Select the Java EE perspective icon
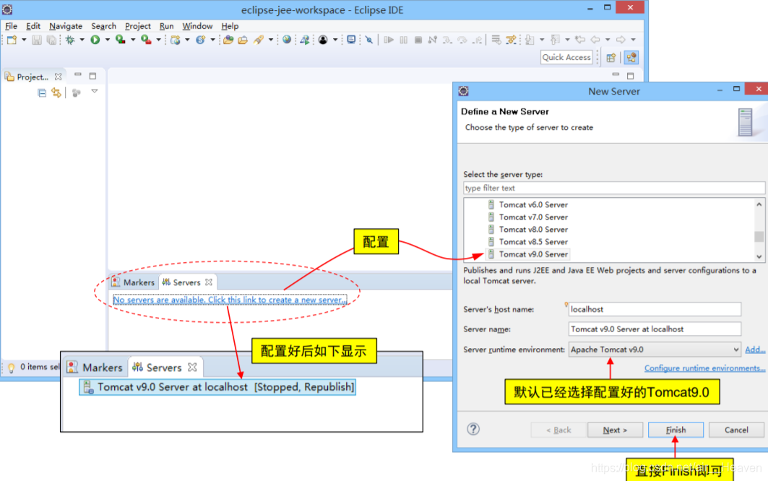This screenshot has height=481, width=768. (631, 58)
